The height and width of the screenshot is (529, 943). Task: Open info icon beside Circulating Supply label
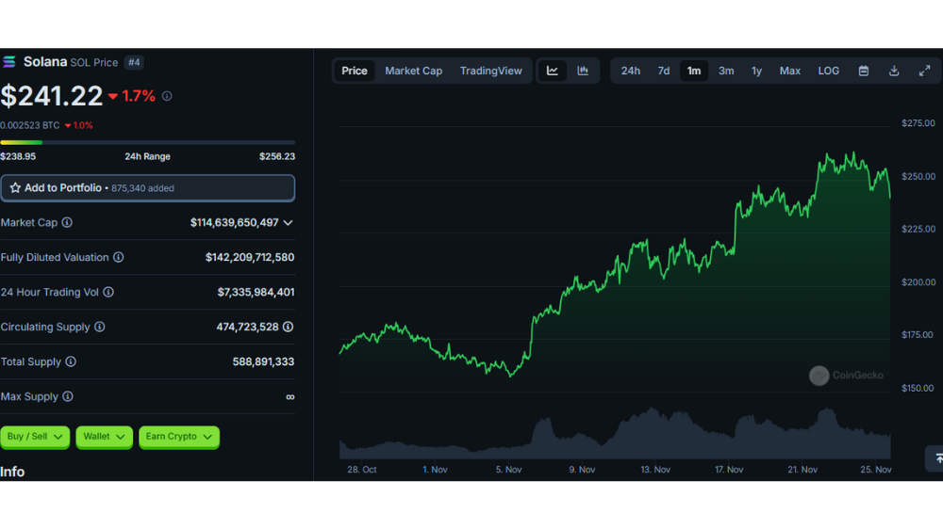tap(100, 328)
